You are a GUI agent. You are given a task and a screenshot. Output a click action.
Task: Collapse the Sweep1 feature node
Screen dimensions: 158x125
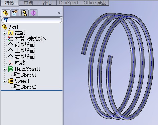tap(4, 81)
